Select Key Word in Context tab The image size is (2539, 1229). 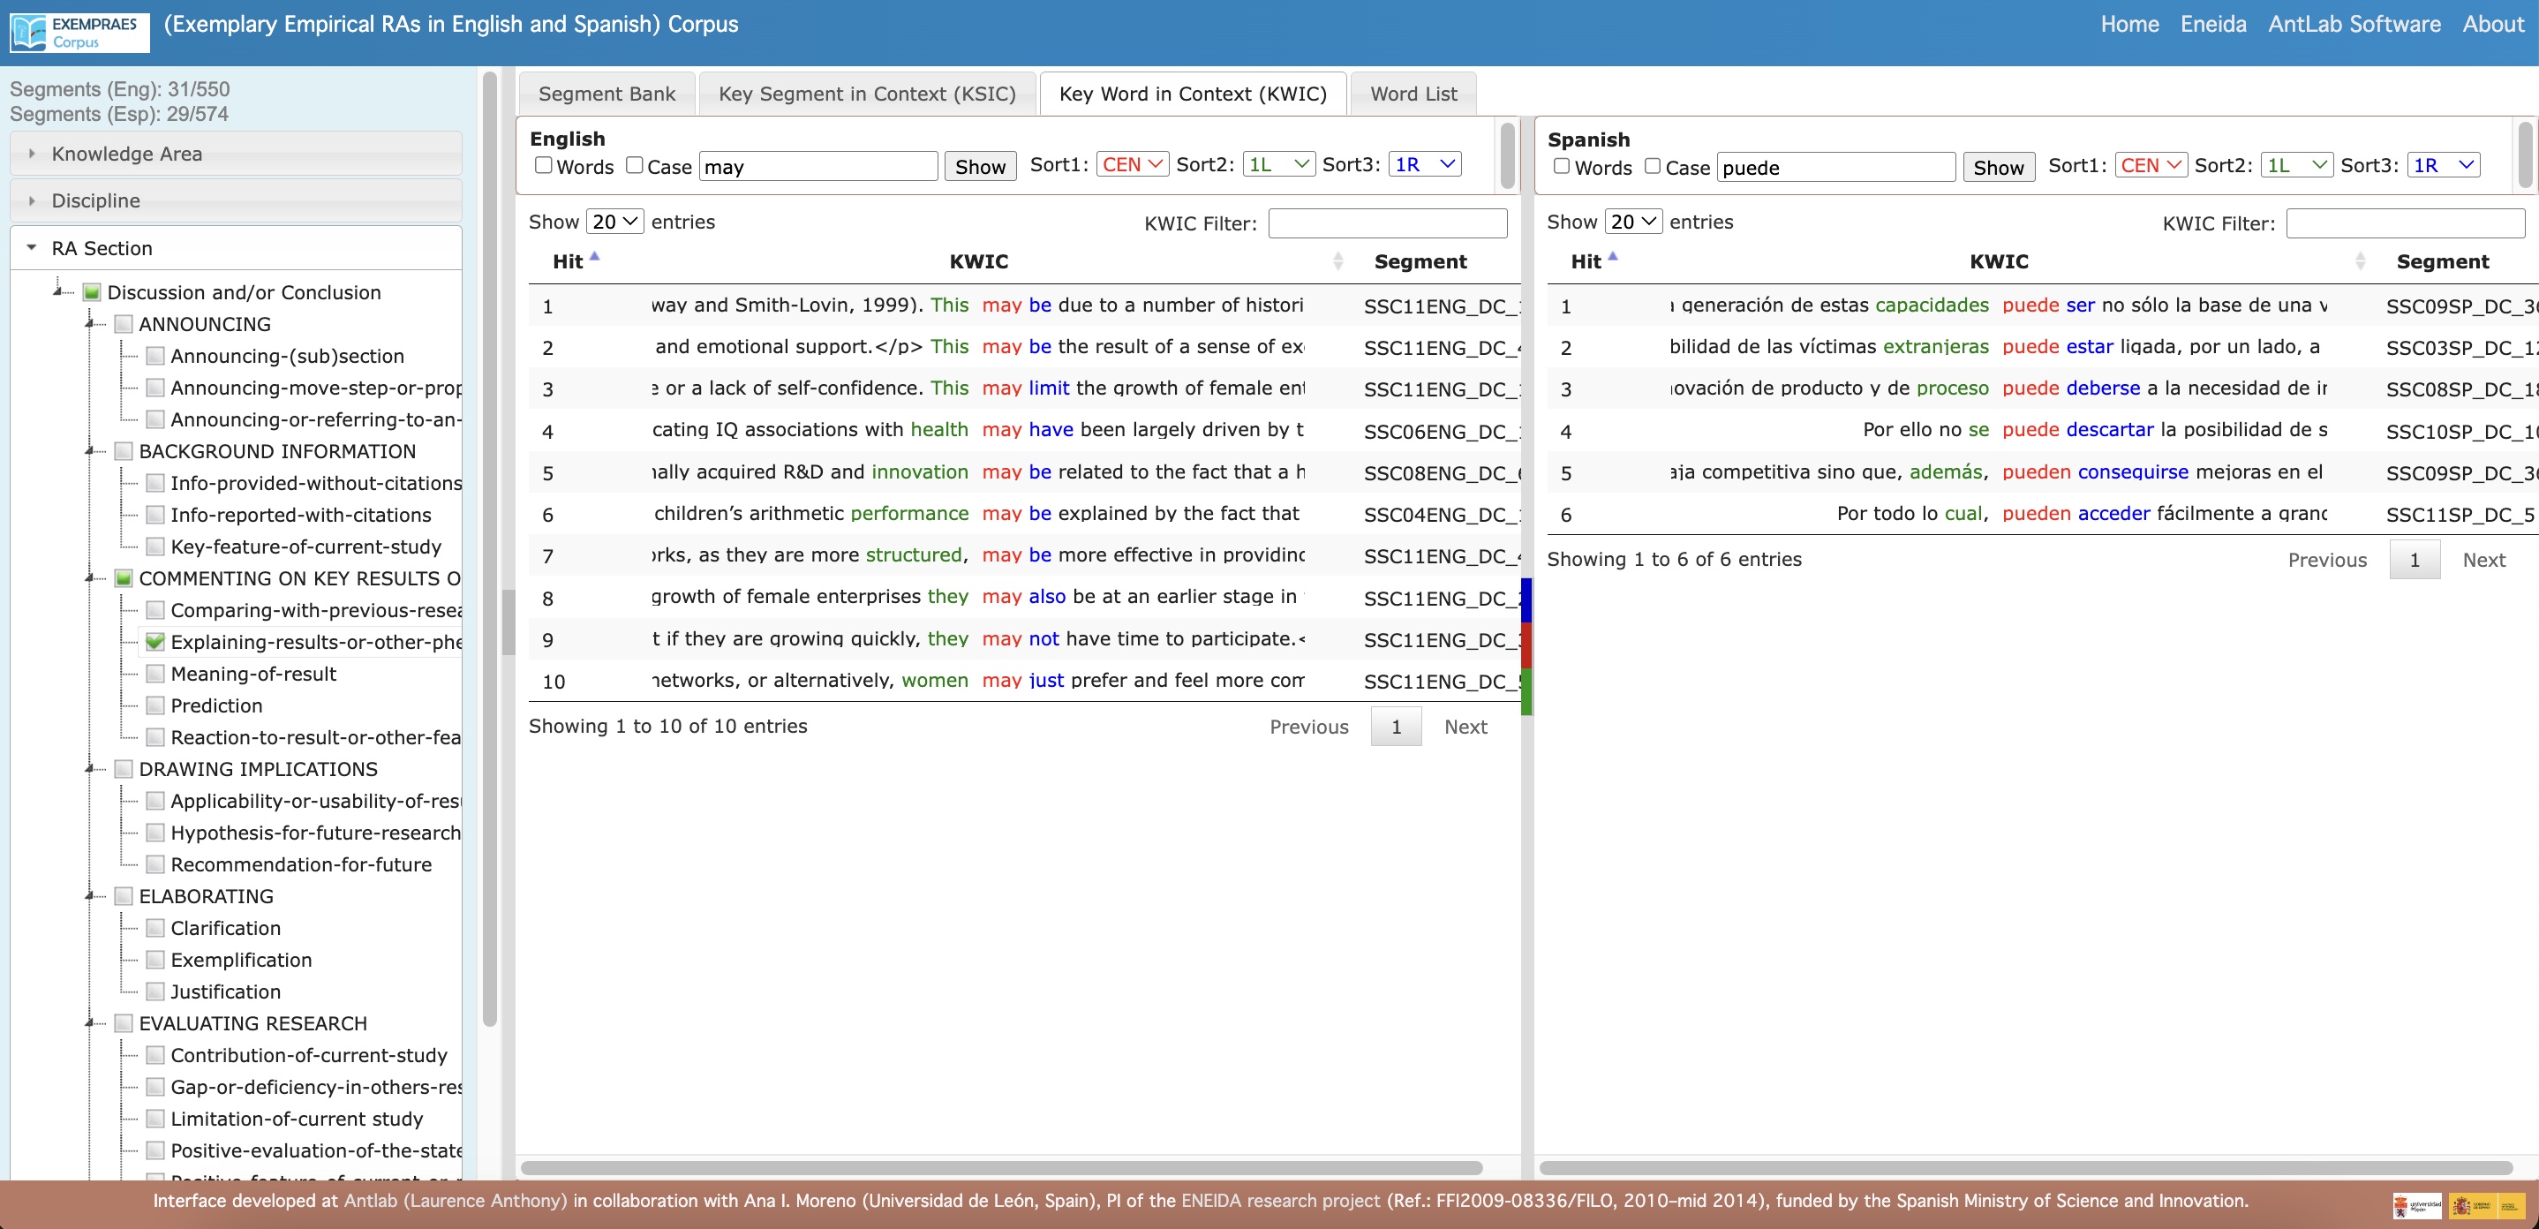coord(1193,94)
